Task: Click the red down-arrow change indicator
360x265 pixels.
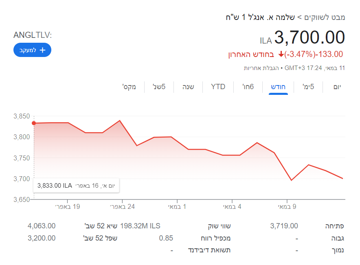Action: point(281,54)
